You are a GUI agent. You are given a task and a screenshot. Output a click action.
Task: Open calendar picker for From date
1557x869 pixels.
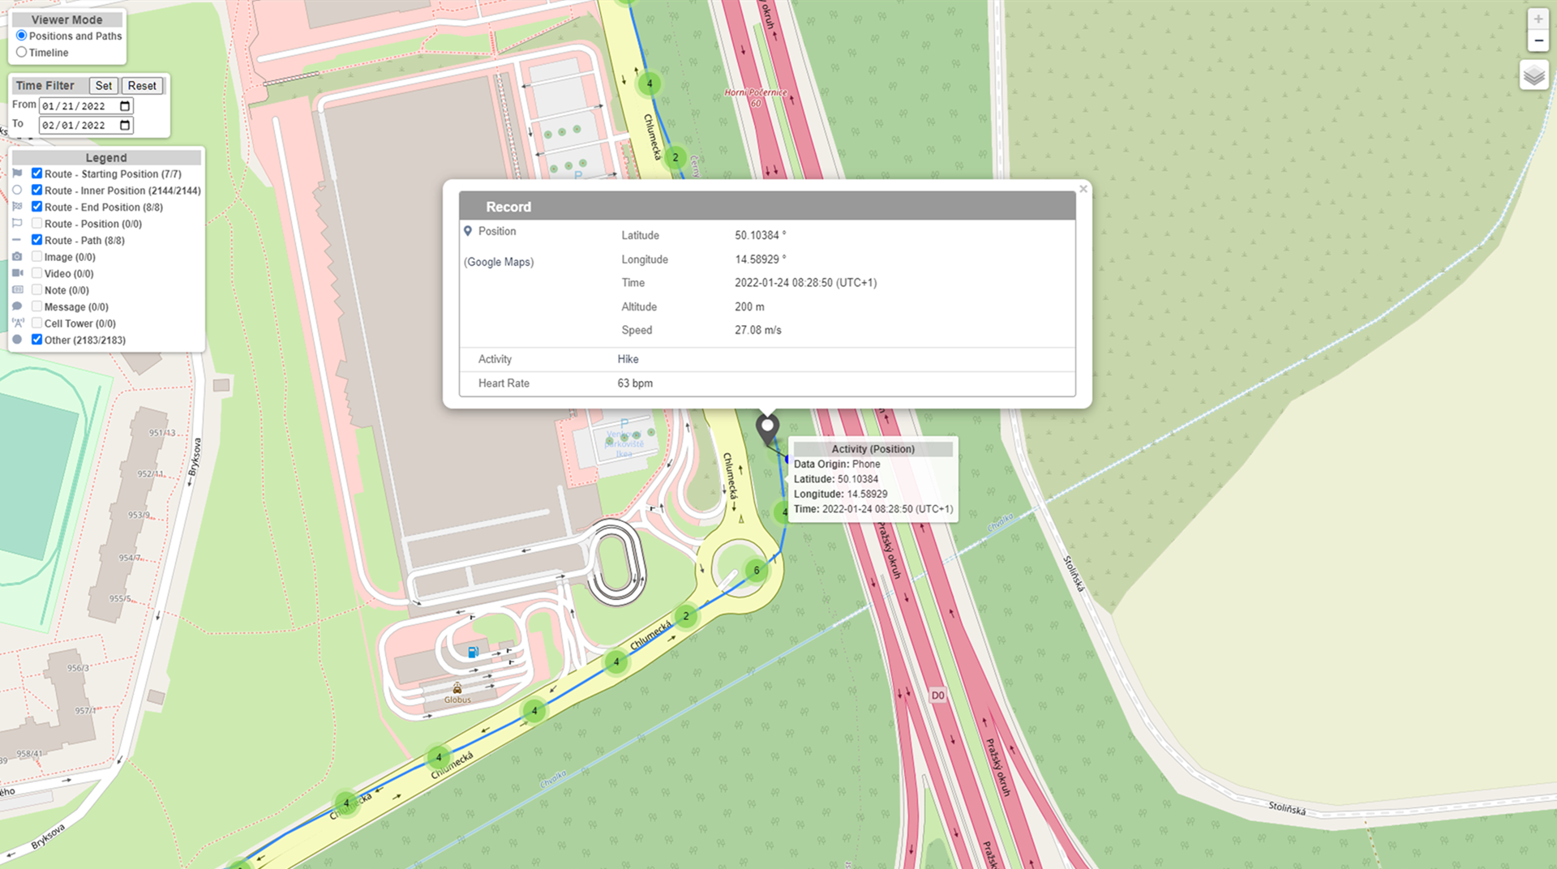pyautogui.click(x=125, y=106)
